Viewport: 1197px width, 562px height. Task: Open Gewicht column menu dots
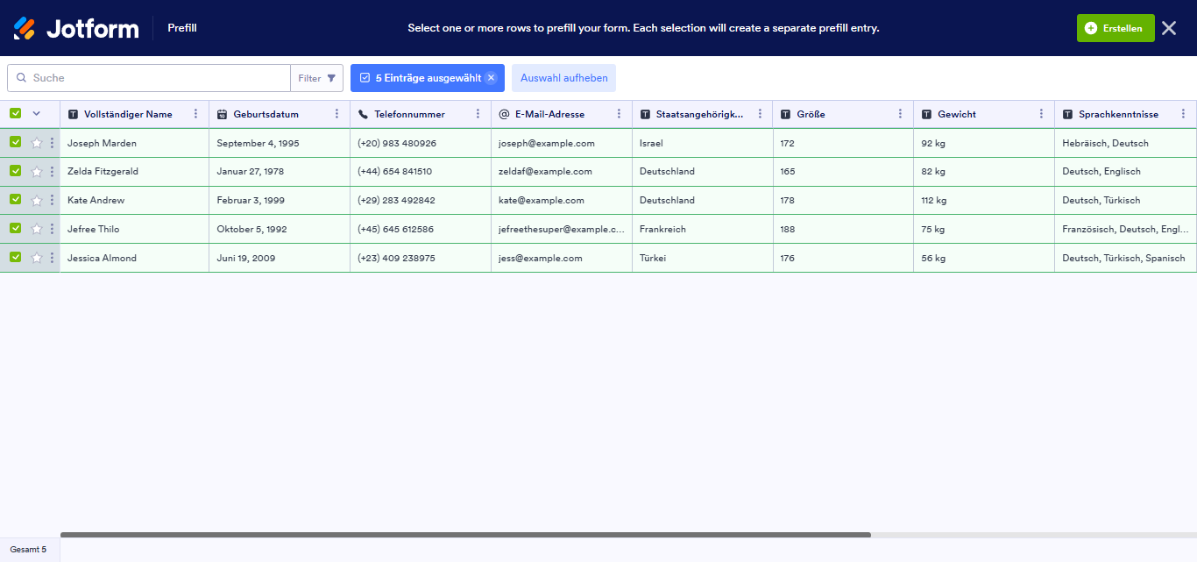coord(1041,114)
